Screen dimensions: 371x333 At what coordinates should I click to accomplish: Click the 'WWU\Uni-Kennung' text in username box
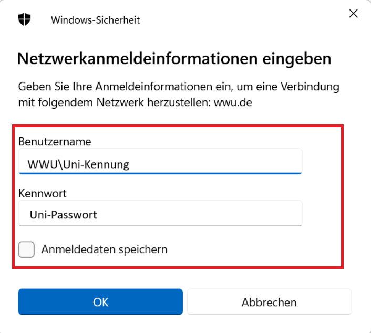79,164
